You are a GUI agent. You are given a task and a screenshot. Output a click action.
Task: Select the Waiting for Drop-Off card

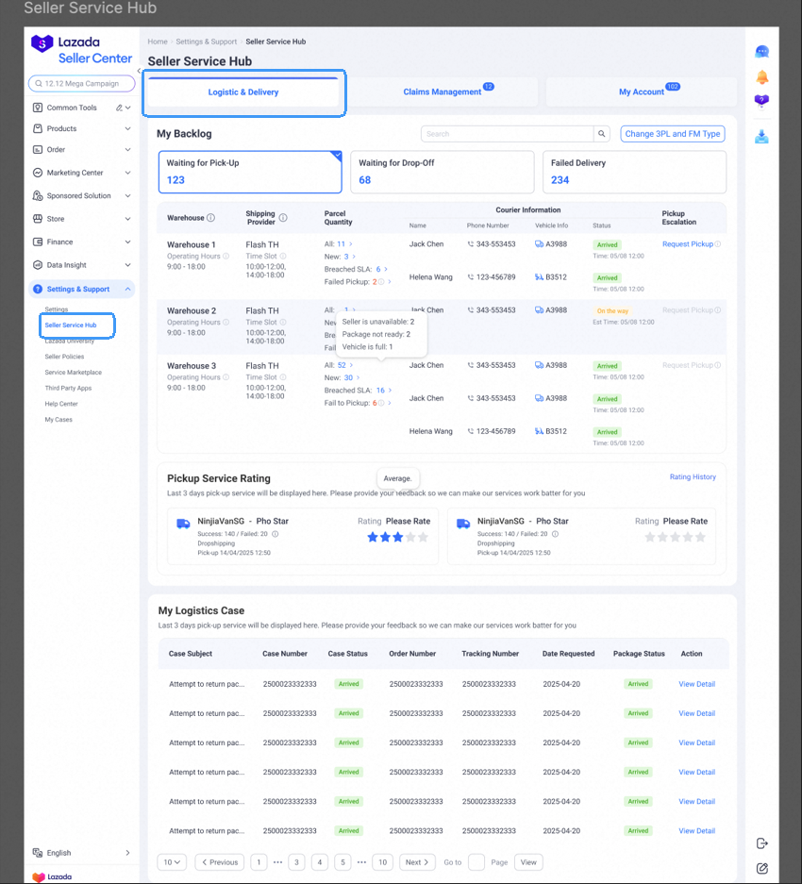pyautogui.click(x=442, y=172)
